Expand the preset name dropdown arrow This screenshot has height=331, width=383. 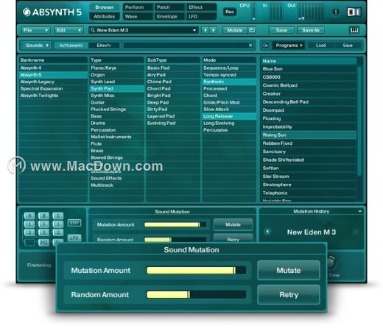194,30
